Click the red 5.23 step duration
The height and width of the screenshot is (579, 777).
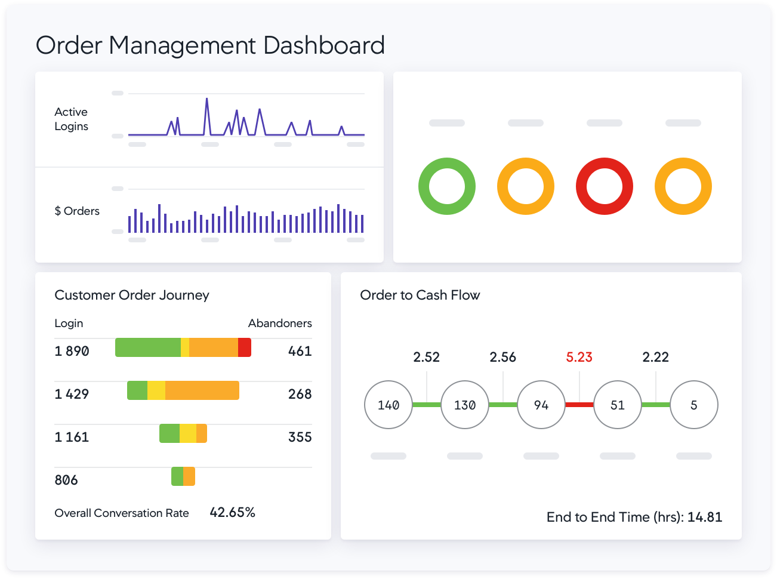pos(579,357)
